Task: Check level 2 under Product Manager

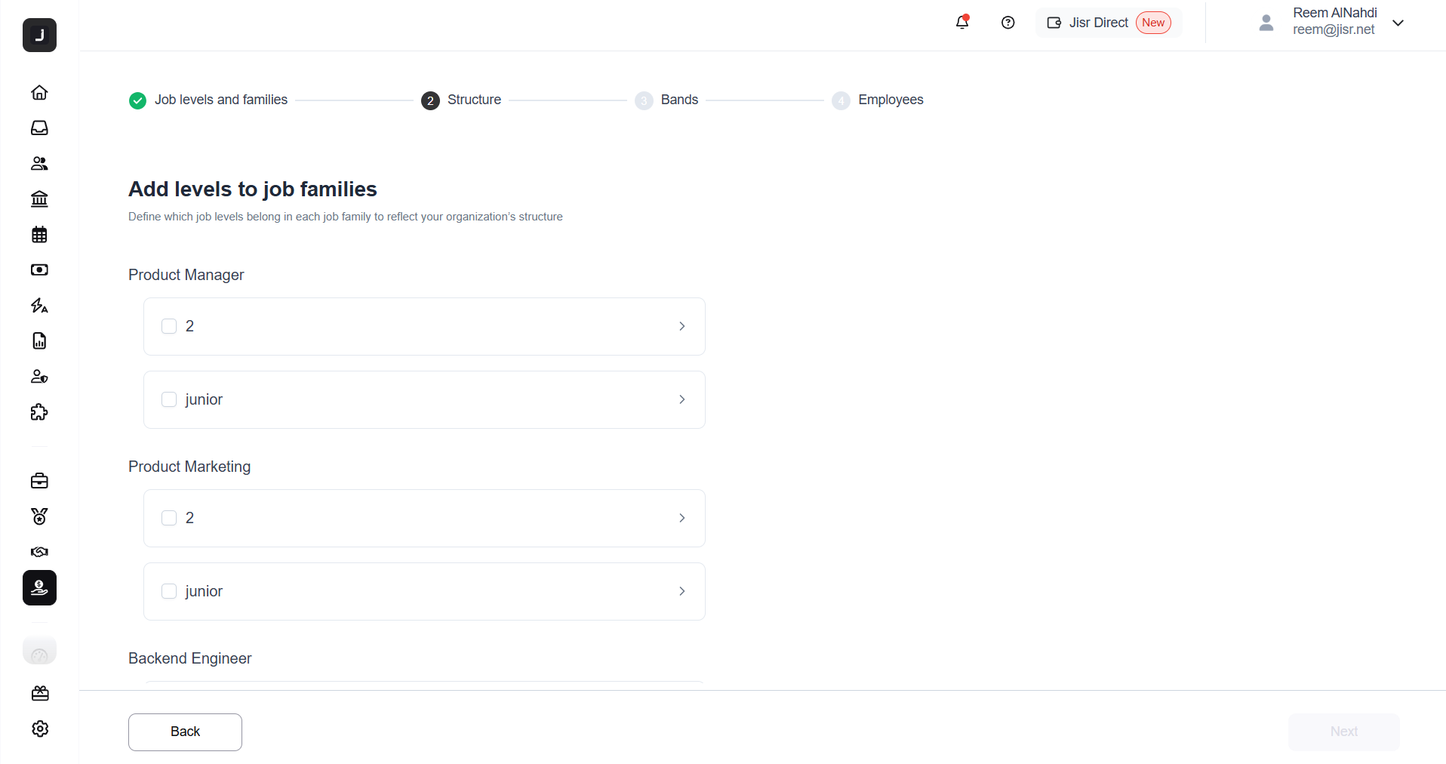Action: click(x=169, y=326)
